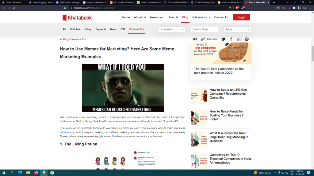
Task: Open Top 10 Tiles Companies article
Action: [219, 71]
